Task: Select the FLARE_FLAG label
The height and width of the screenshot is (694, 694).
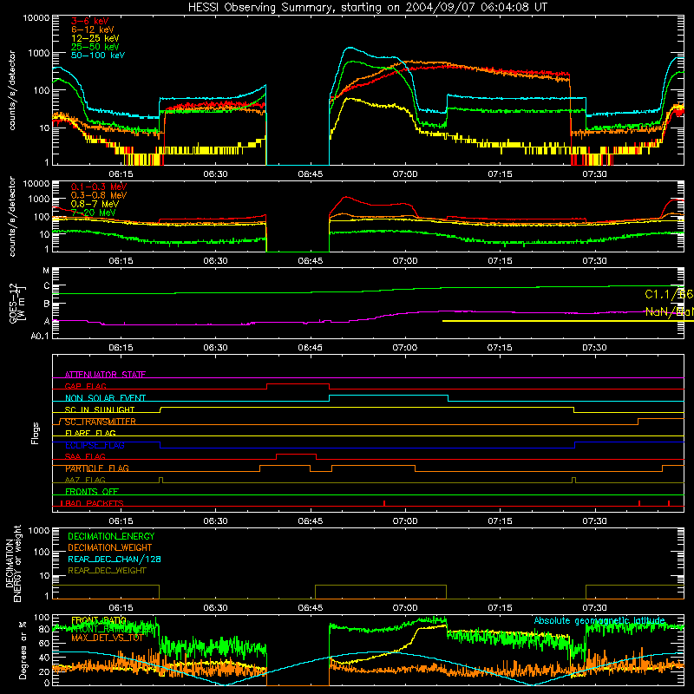Action: click(90, 433)
